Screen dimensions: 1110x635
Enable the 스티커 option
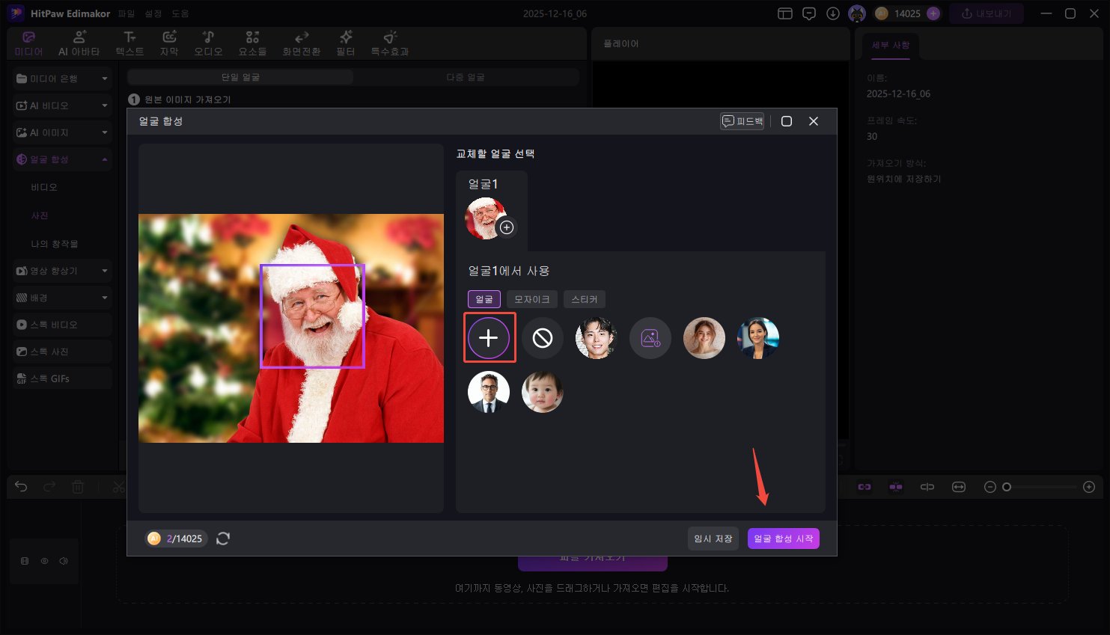584,298
